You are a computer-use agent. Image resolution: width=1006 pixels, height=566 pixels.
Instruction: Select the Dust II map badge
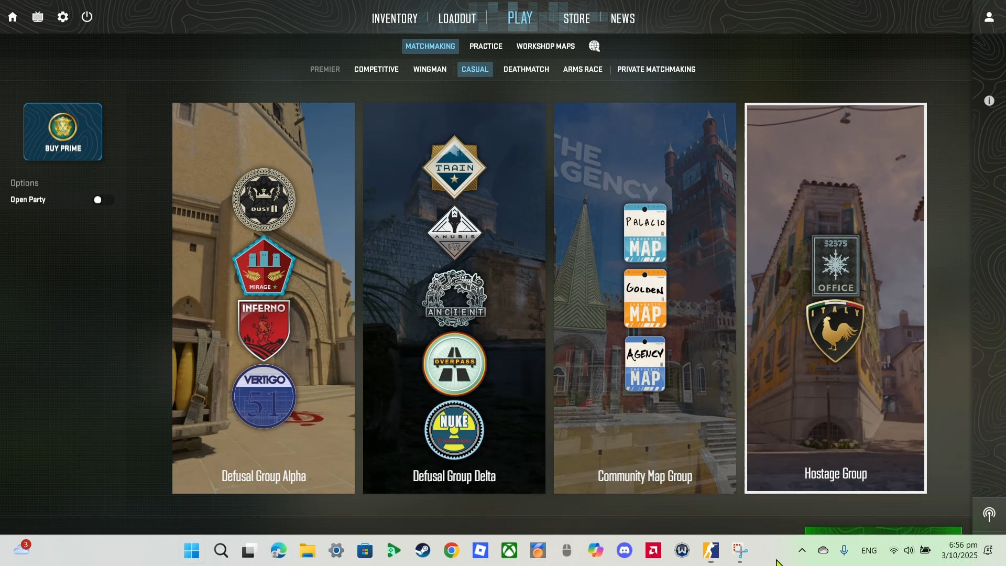point(264,200)
